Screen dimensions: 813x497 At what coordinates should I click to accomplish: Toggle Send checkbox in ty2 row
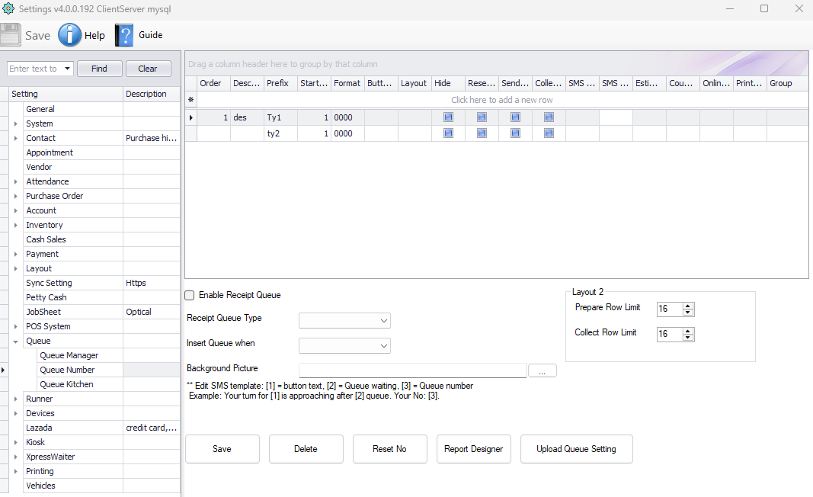tap(515, 133)
